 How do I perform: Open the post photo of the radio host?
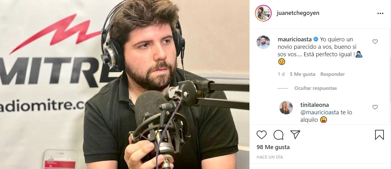pos(125,84)
